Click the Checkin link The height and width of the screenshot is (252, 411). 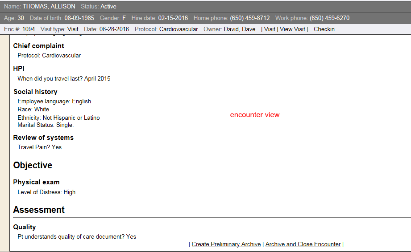click(324, 29)
